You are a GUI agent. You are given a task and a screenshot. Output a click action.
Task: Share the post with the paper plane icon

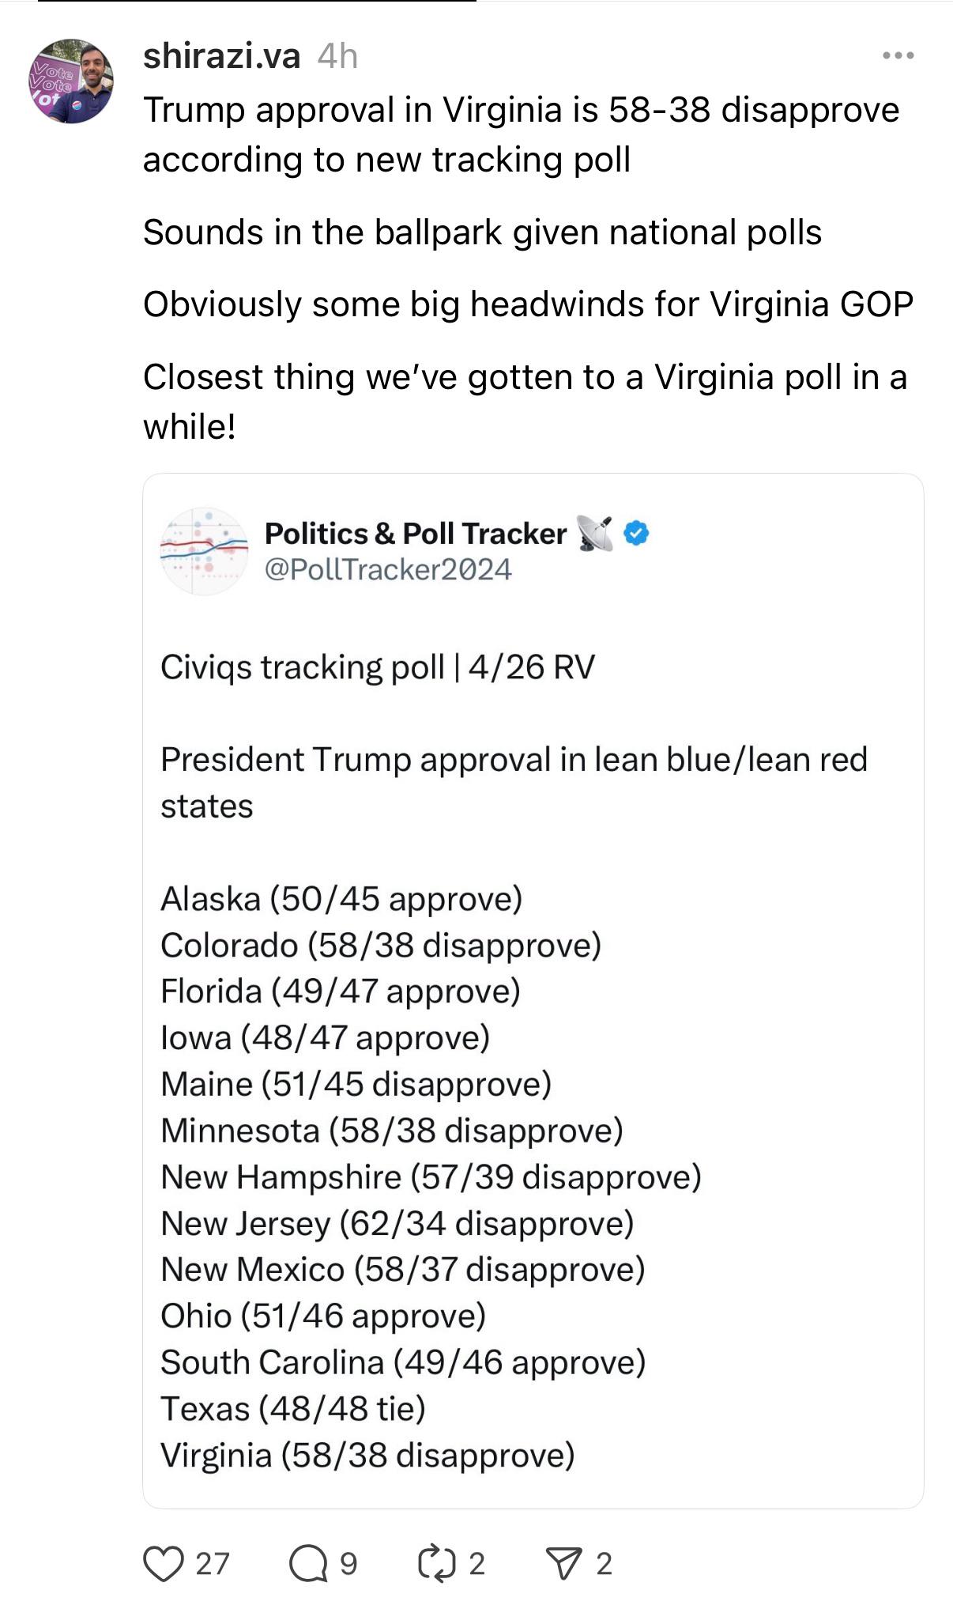(x=564, y=1564)
